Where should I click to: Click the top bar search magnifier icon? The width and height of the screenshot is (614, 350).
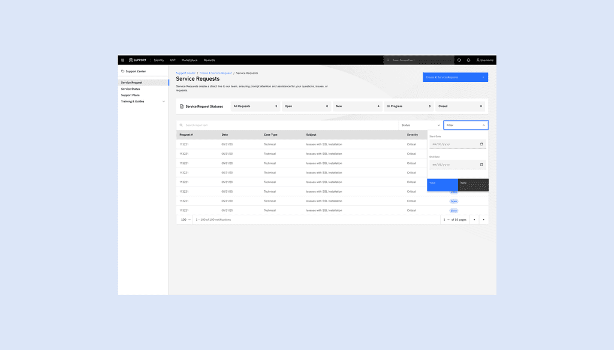[x=388, y=60]
